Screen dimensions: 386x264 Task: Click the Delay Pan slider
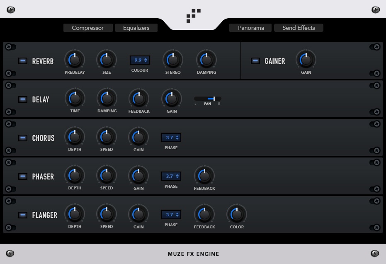[x=208, y=99]
